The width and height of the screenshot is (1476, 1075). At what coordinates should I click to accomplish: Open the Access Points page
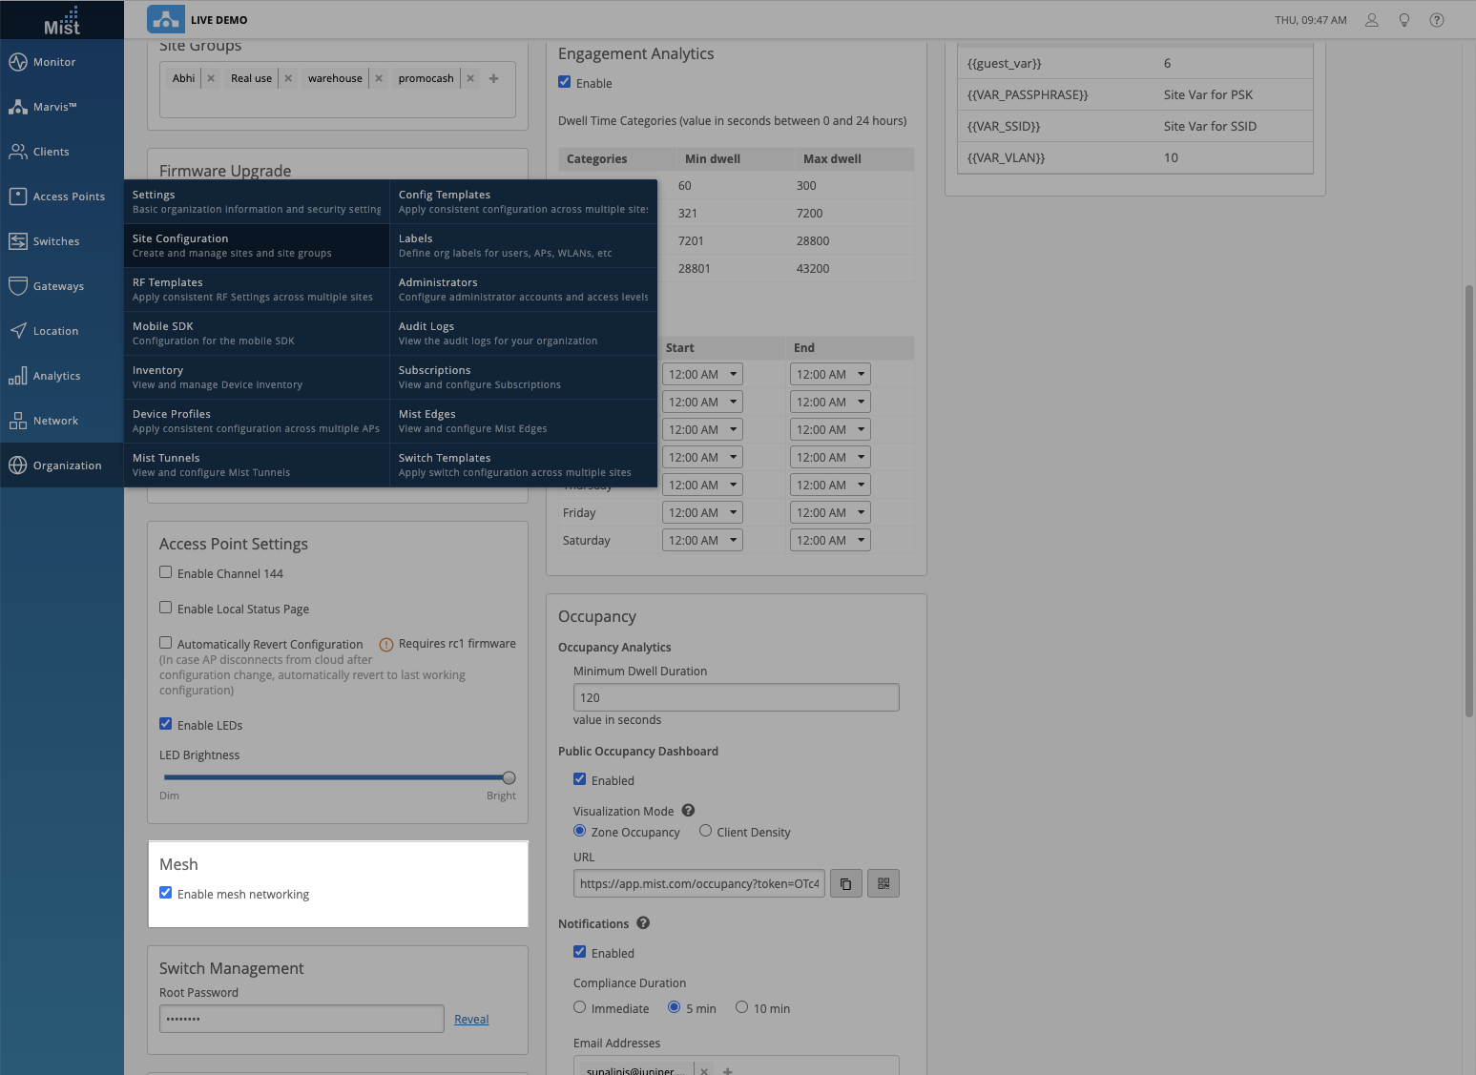62,196
